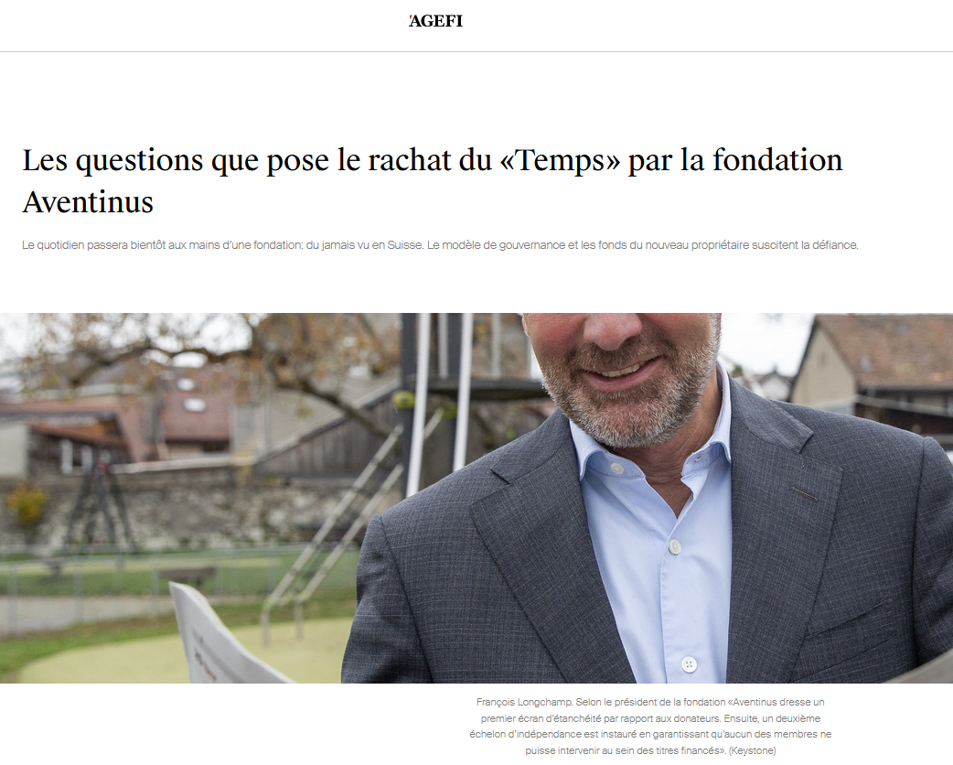The width and height of the screenshot is (953, 765).
Task: Click the lower white shirt button in the photo
Action: 689,664
